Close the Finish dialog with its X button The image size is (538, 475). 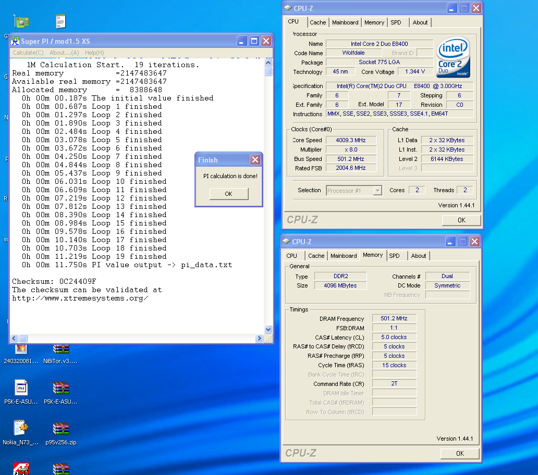255,160
